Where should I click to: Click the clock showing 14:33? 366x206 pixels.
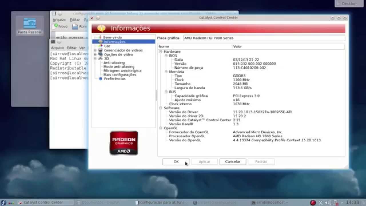[x=352, y=202]
